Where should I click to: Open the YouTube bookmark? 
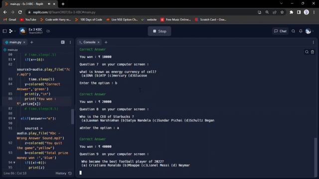[28, 19]
